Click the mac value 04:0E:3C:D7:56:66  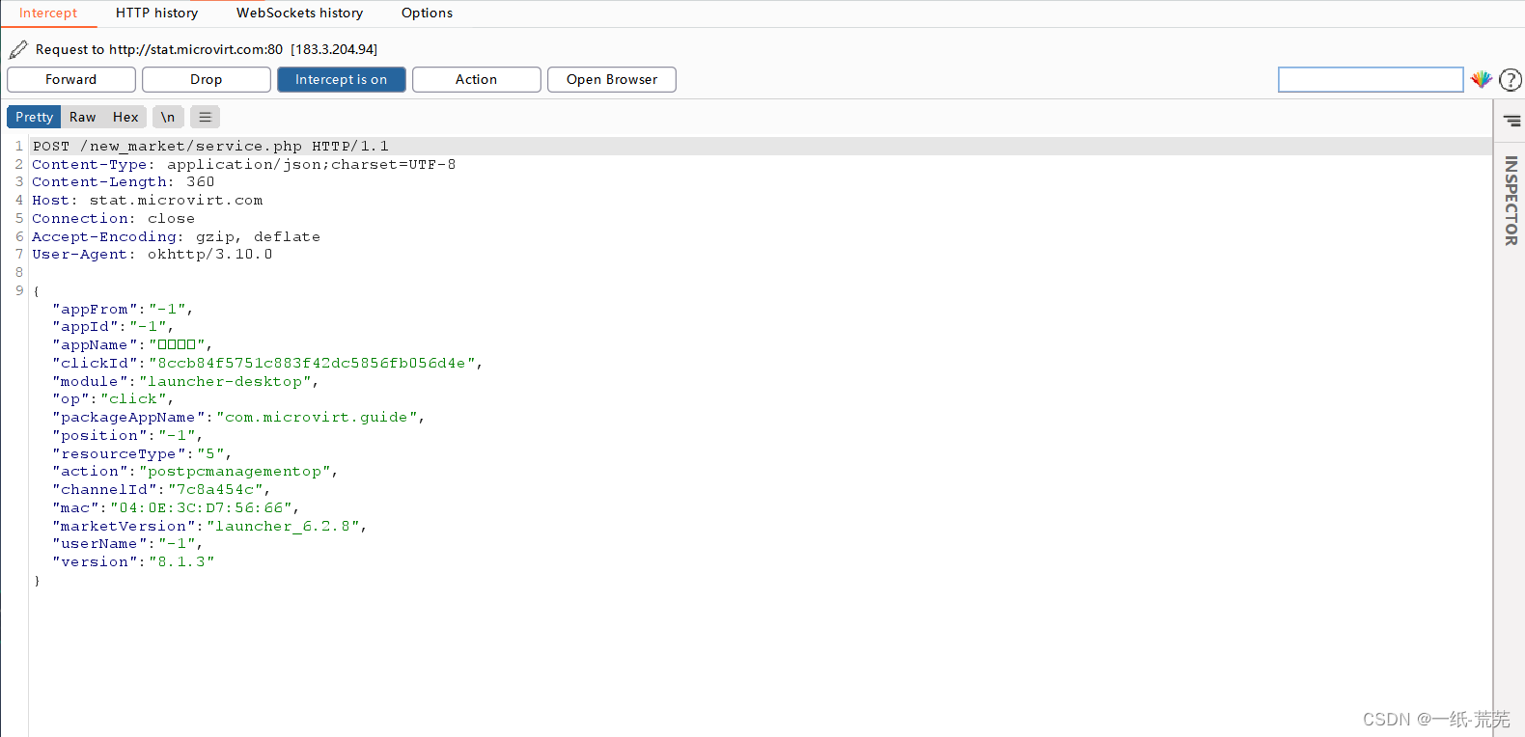201,508
